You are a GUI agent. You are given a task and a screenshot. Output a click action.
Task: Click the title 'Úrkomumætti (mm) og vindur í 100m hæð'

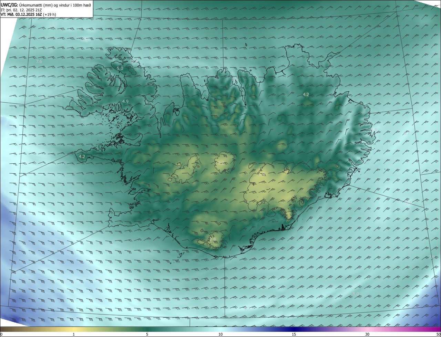tap(55, 5)
